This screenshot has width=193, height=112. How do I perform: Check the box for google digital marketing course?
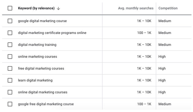(x=10, y=21)
